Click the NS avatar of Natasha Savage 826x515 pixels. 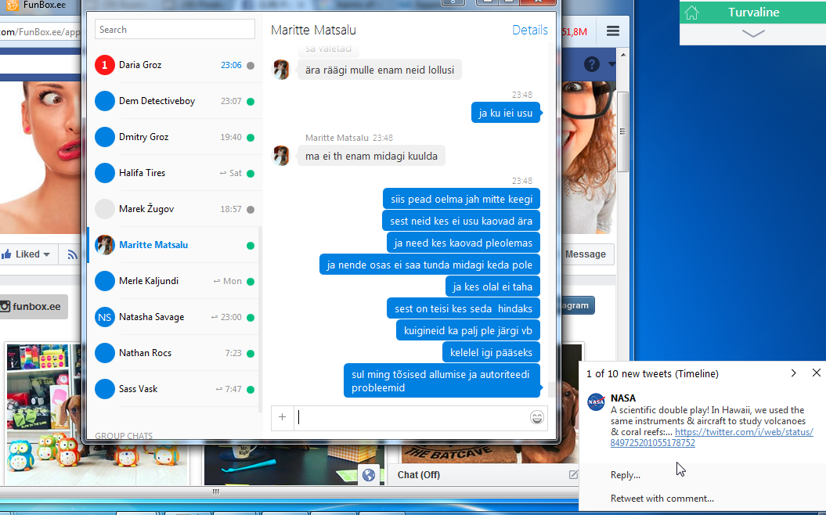coord(105,317)
